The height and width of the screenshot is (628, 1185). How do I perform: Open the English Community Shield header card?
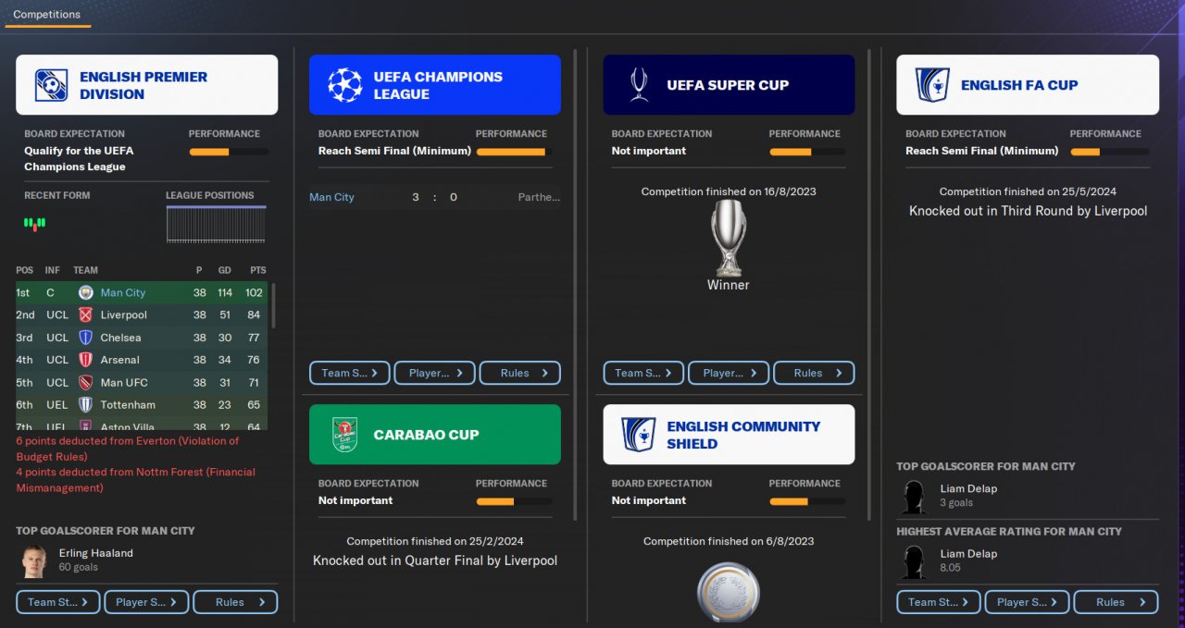(729, 435)
